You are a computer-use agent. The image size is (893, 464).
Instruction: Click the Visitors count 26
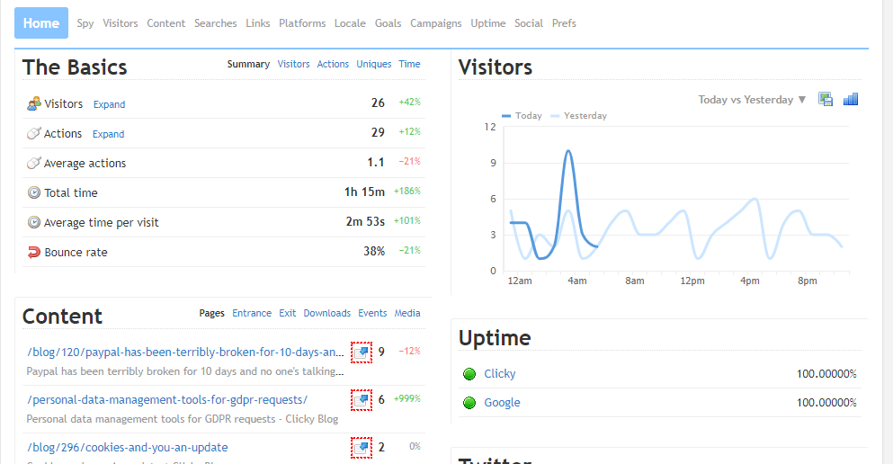tap(378, 103)
